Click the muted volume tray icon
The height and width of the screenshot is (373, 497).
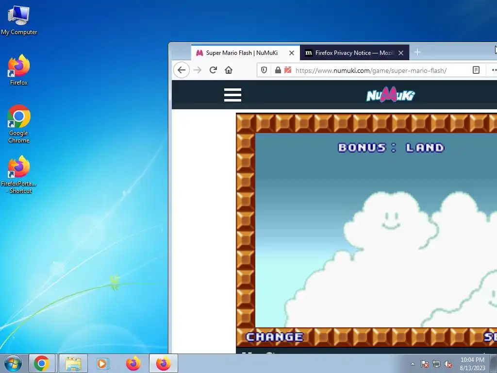click(448, 364)
